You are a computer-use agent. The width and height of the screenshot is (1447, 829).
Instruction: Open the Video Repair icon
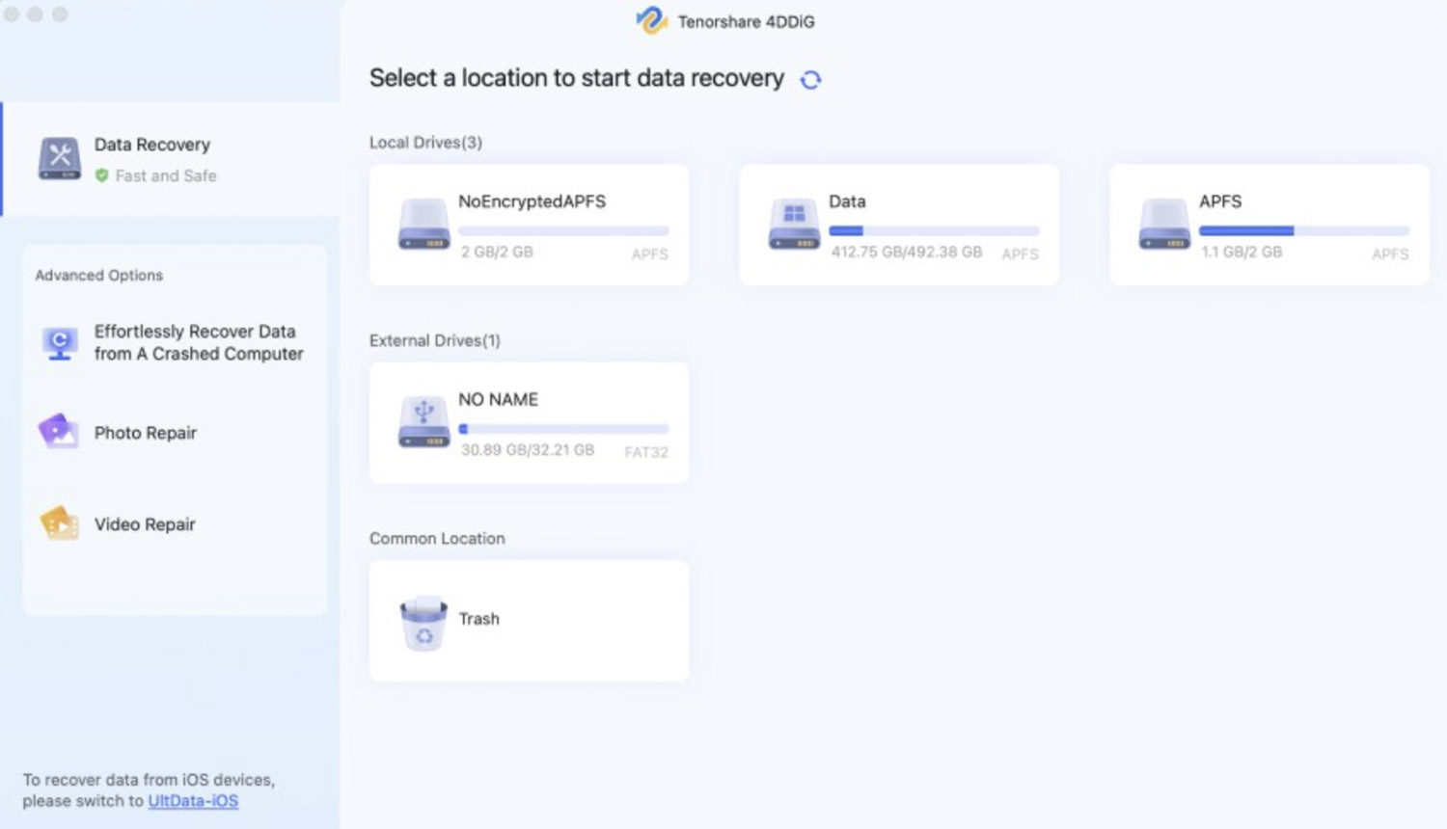[60, 523]
